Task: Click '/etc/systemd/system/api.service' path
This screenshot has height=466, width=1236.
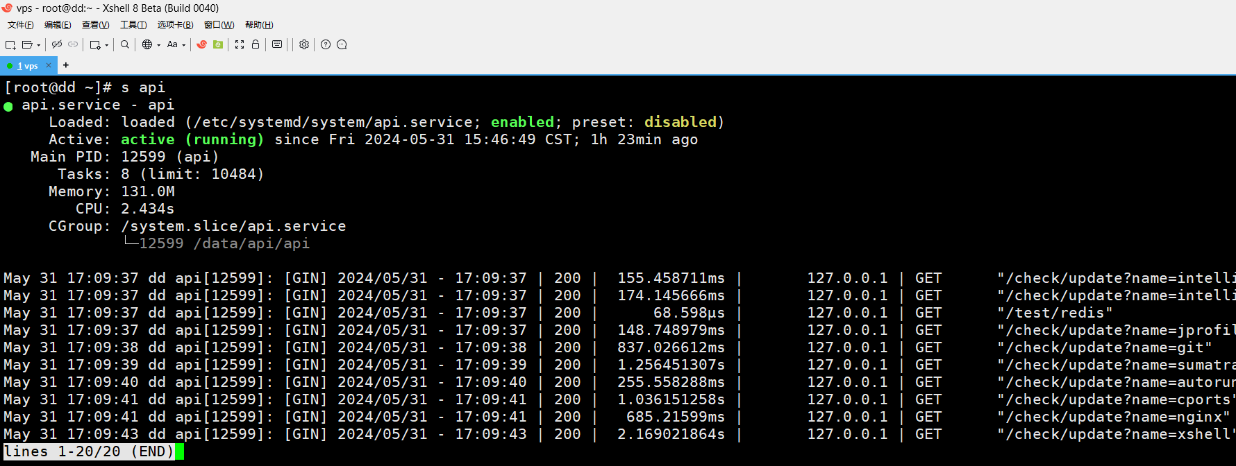Action: (x=333, y=122)
